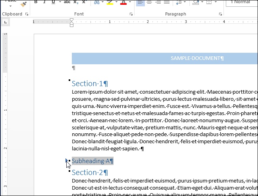Apply shading with the paint bucket

click(195, 2)
